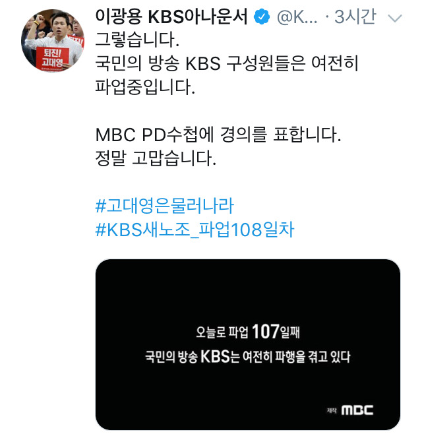Click the large 107 number in image
Screen dimensions: 422x440
(266, 331)
